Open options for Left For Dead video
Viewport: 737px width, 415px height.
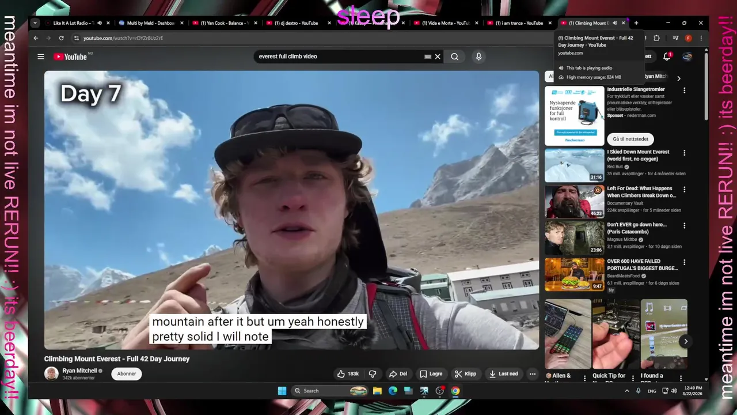(684, 189)
